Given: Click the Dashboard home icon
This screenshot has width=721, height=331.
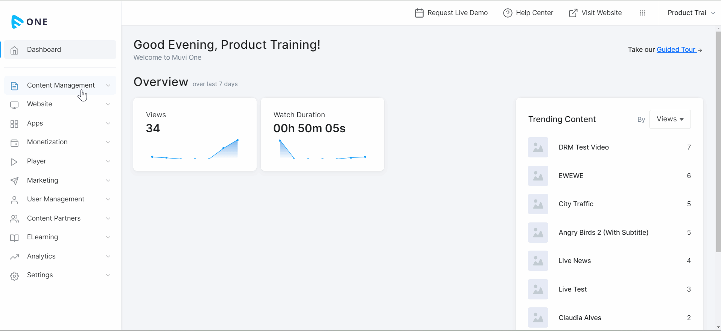Looking at the screenshot, I should [x=14, y=50].
